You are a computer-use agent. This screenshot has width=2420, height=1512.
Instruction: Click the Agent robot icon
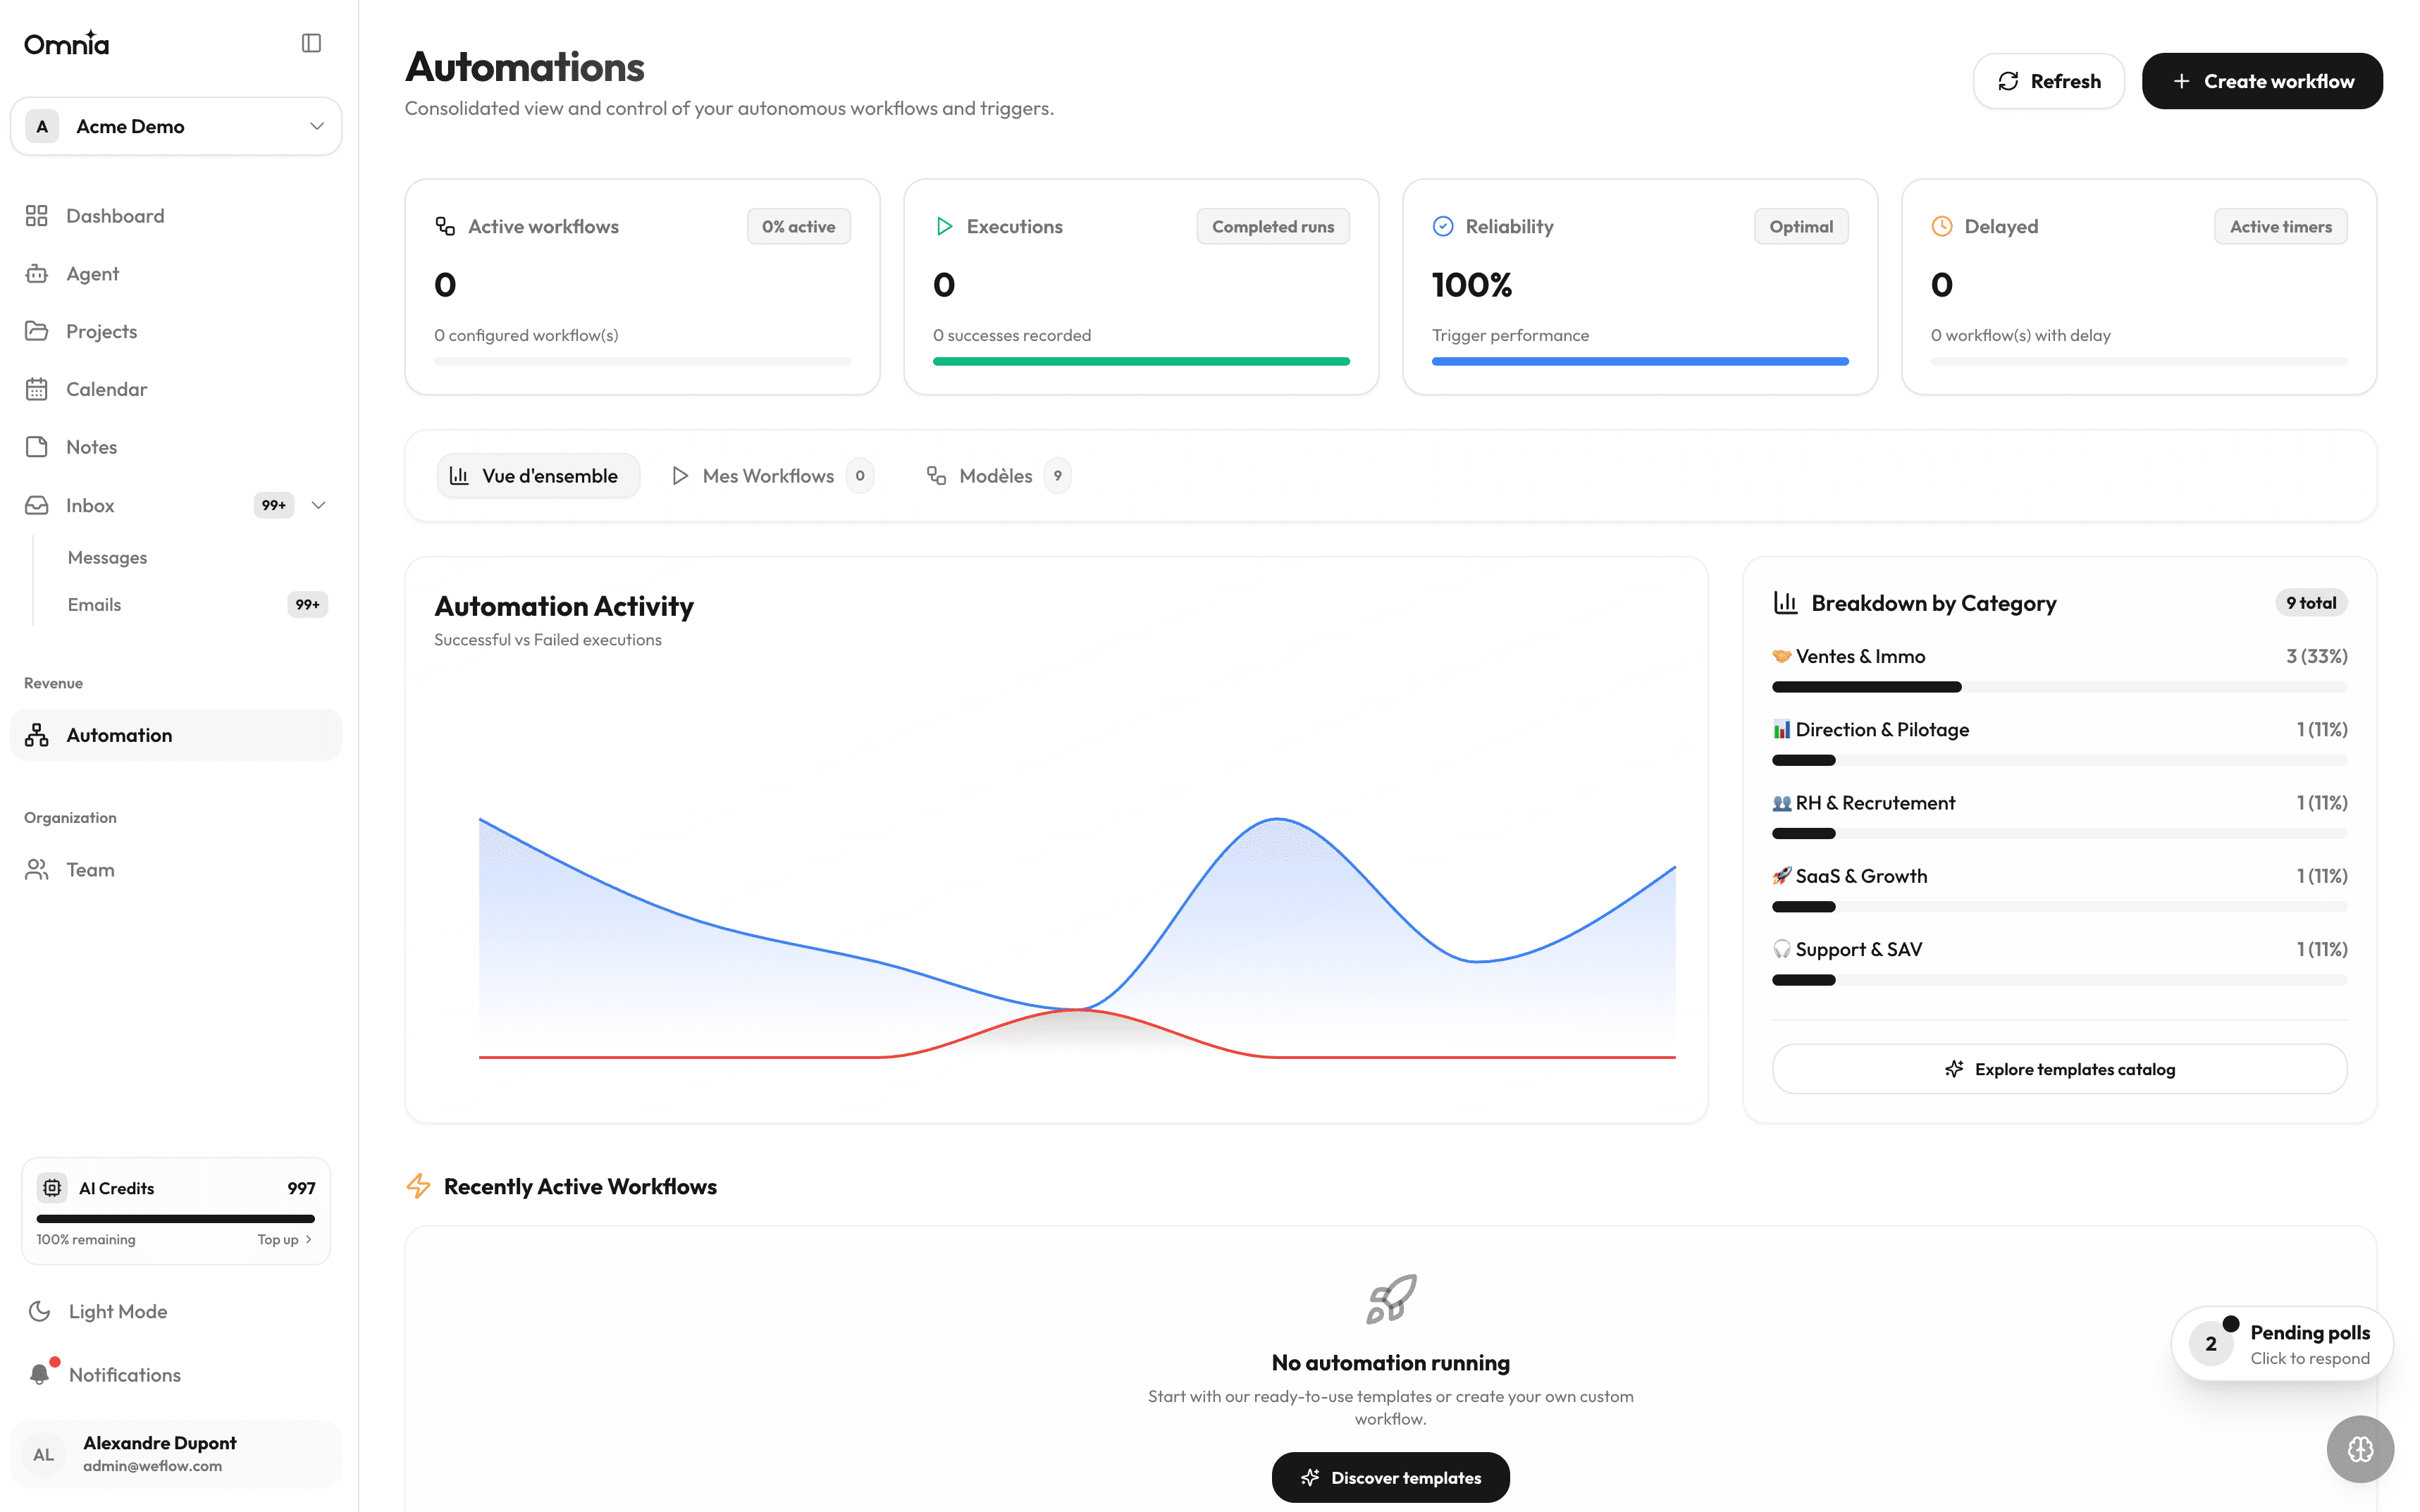coord(37,274)
